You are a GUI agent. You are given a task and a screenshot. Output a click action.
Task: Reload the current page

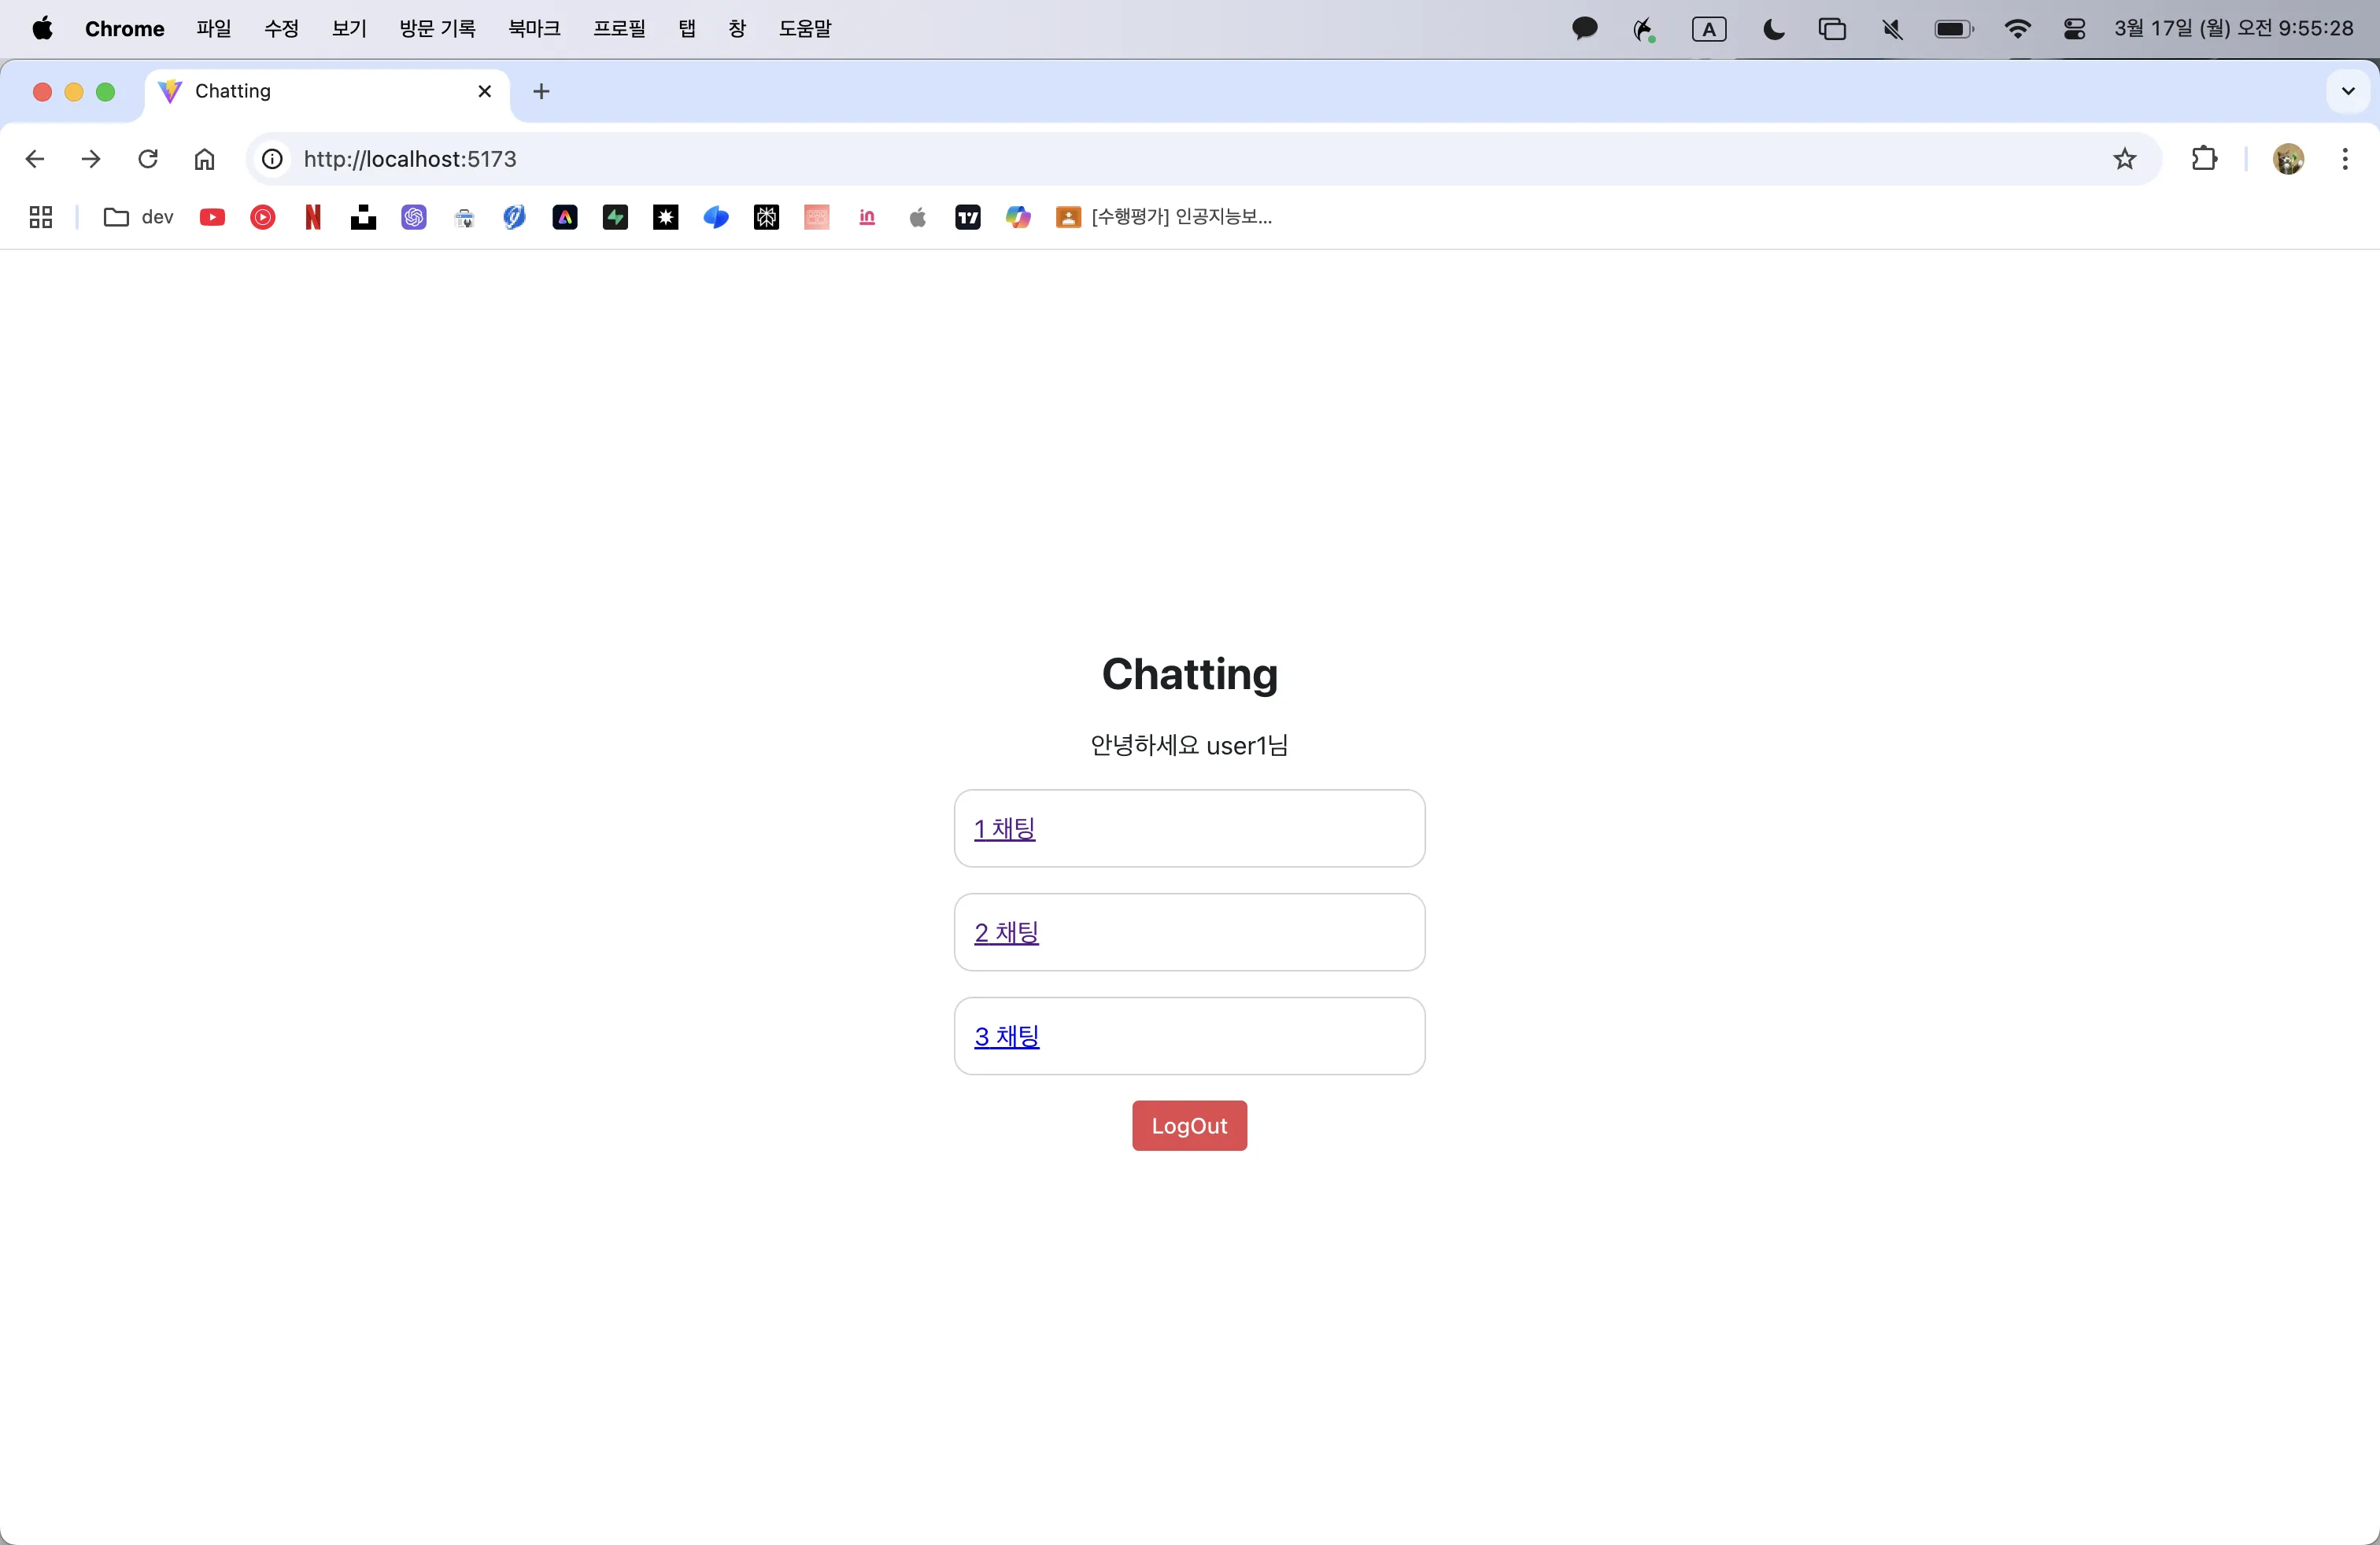[148, 159]
